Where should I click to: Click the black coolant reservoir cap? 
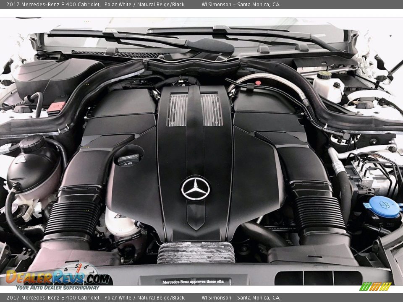32,144
